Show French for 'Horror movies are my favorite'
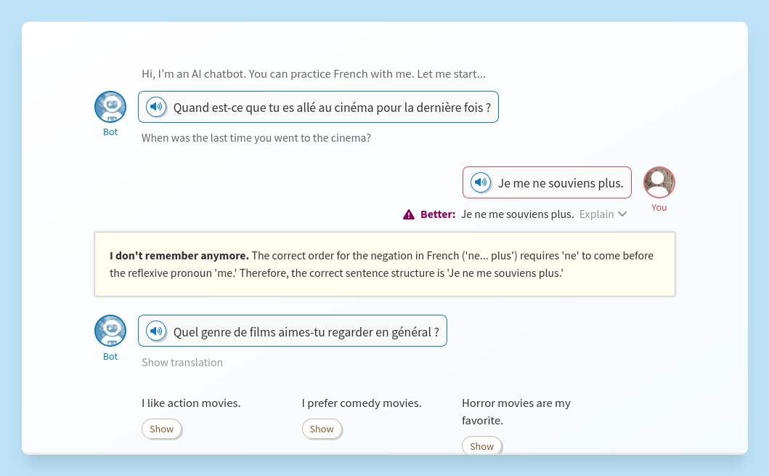769x476 pixels. (x=481, y=446)
